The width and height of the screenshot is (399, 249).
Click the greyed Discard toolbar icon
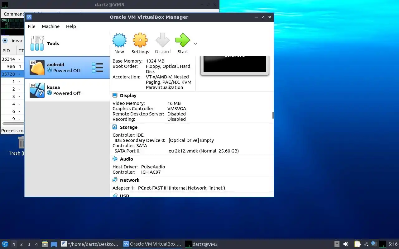[162, 40]
